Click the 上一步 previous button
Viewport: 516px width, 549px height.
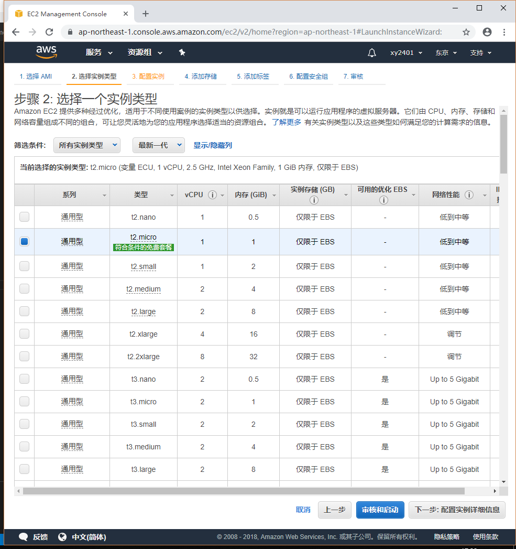[334, 510]
